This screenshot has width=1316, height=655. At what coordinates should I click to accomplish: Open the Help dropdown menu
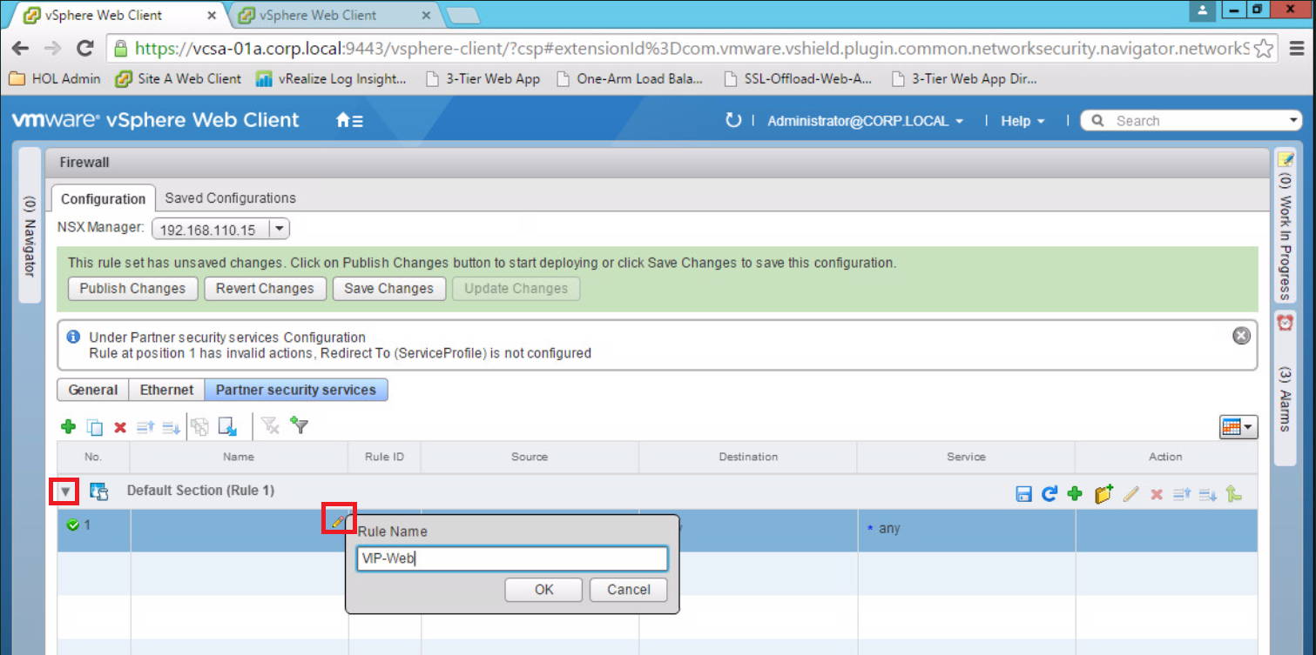coord(1022,121)
